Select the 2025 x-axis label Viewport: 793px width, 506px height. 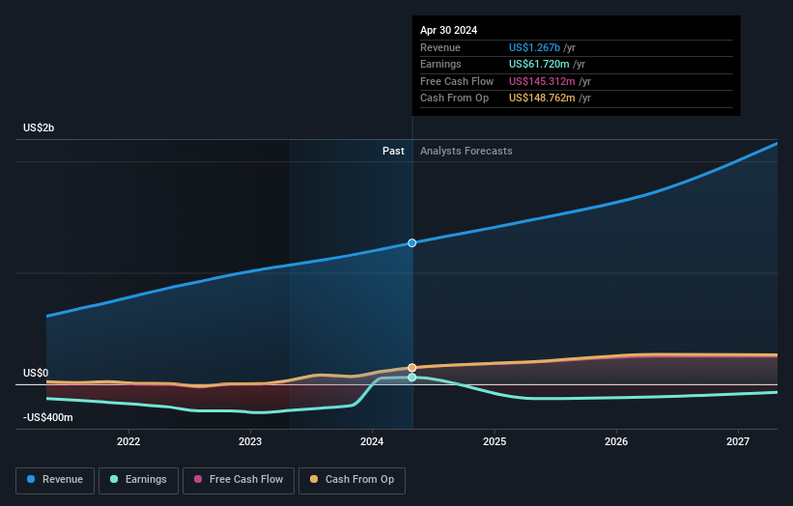[495, 442]
